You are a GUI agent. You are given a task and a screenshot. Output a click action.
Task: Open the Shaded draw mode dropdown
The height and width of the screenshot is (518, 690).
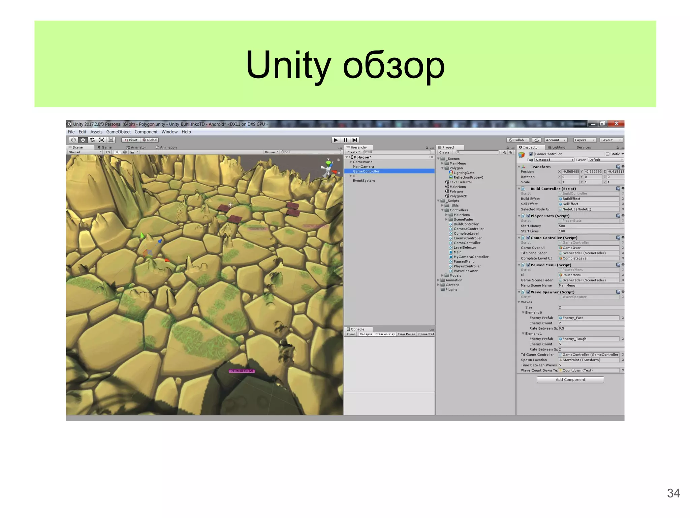point(84,152)
